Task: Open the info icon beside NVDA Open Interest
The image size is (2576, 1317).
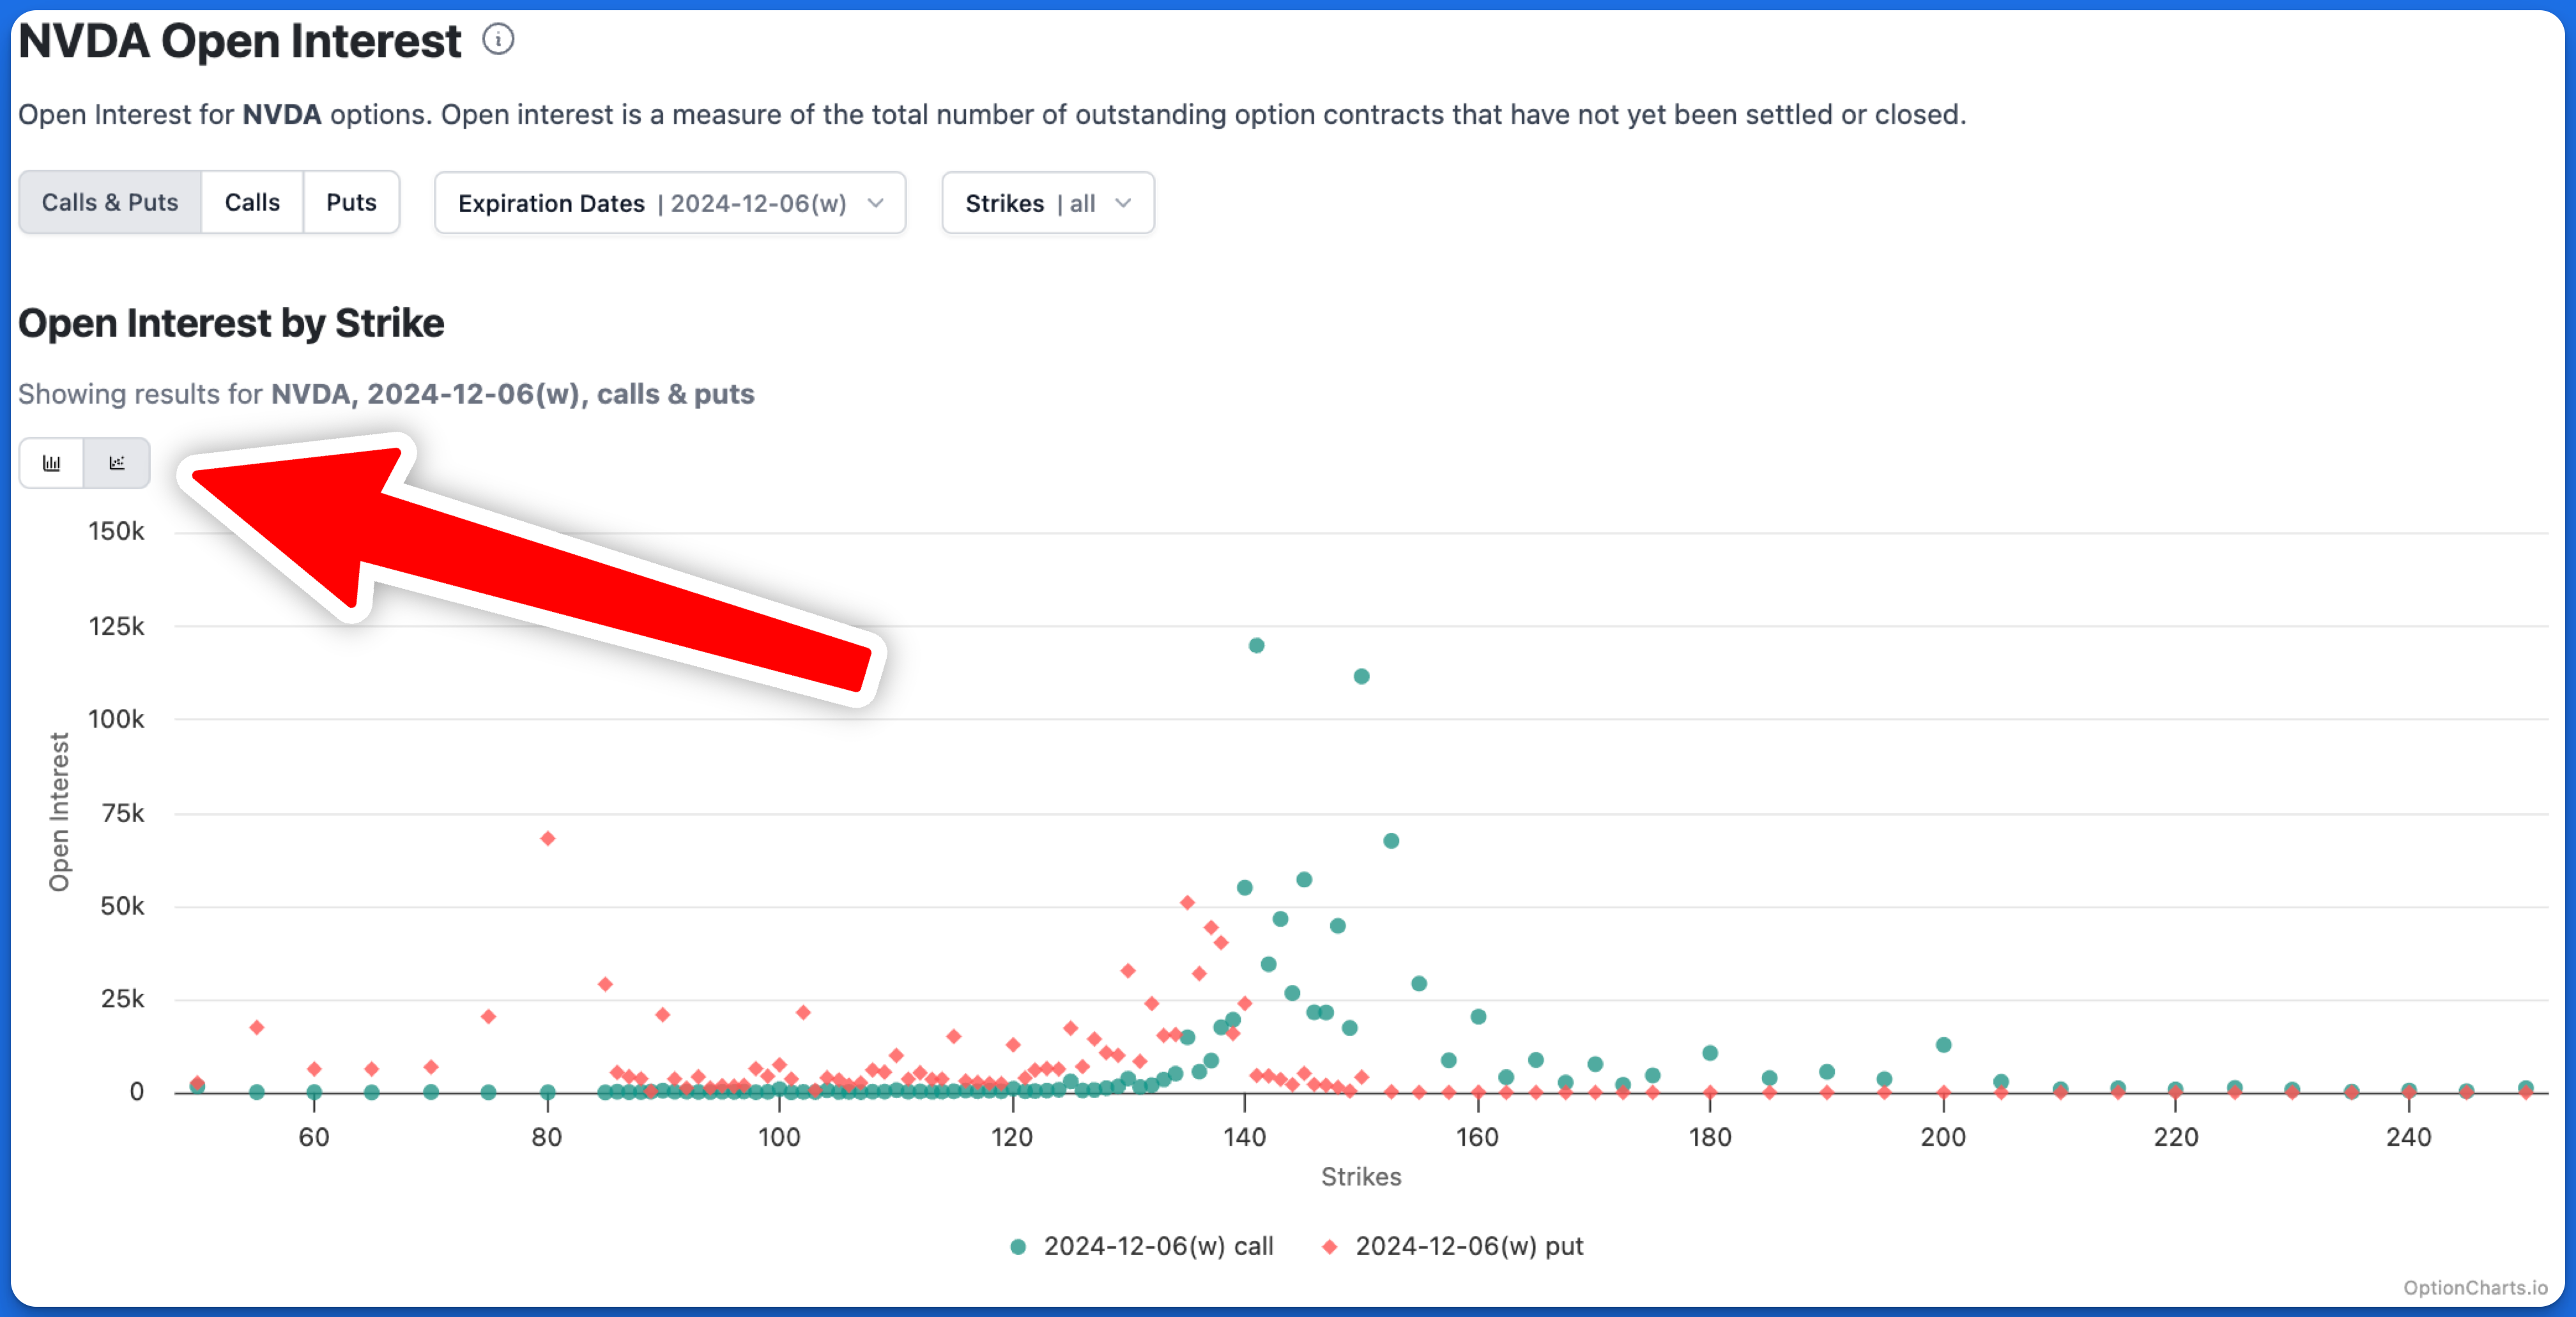Action: [x=498, y=40]
